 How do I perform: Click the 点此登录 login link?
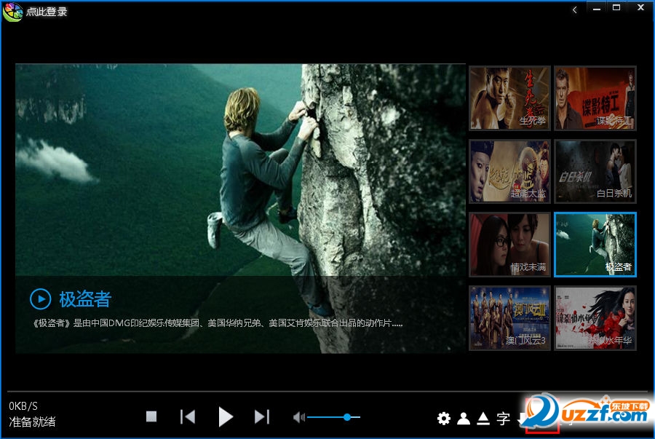point(47,11)
